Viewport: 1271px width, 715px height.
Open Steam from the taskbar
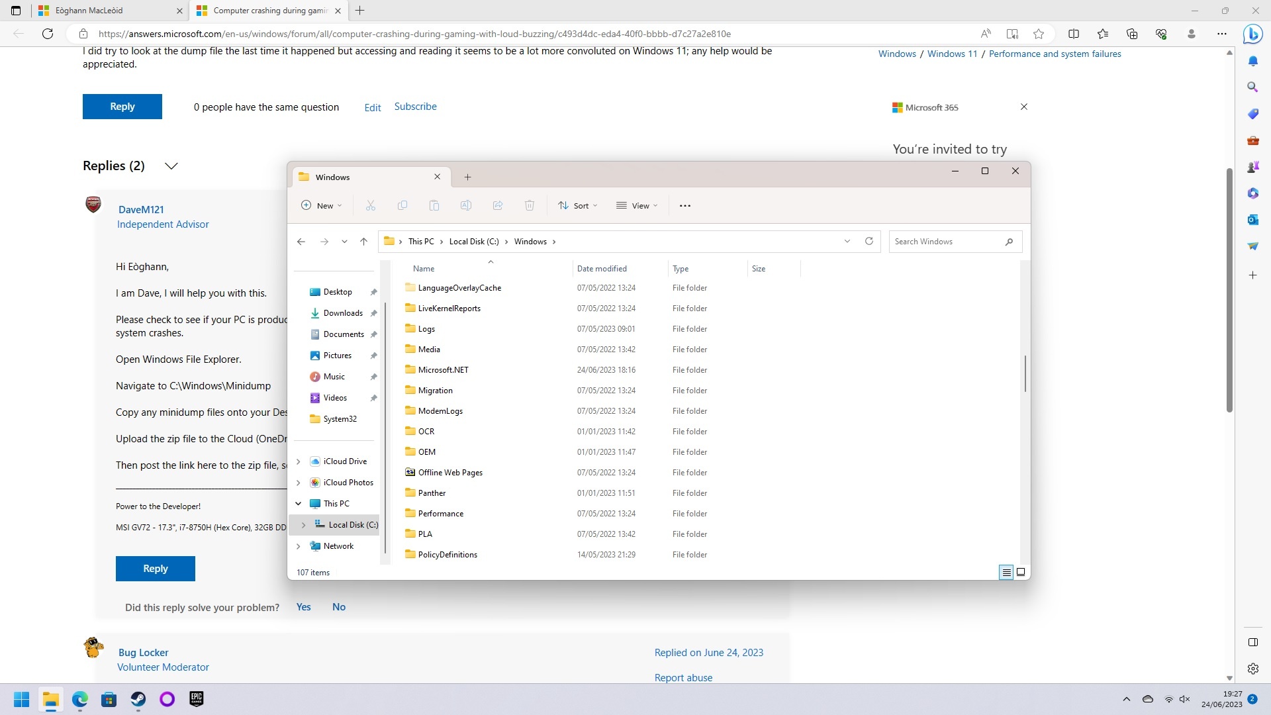[x=138, y=699]
